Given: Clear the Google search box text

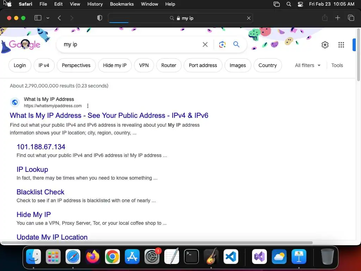Looking at the screenshot, I should tap(205, 44).
